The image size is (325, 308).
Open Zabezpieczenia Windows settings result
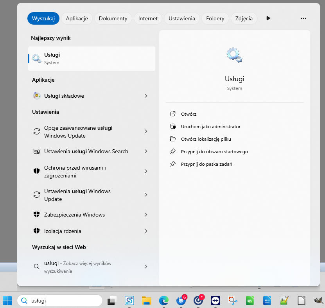(x=74, y=215)
